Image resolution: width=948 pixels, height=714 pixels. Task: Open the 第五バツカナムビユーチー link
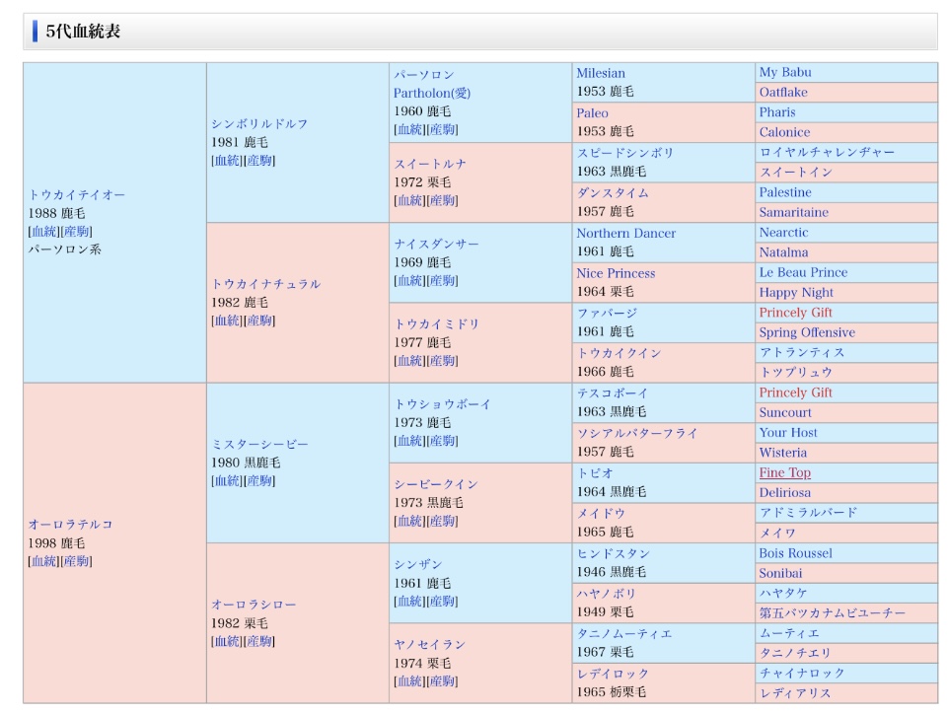832,613
